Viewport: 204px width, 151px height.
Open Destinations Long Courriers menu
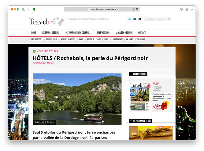point(78,33)
